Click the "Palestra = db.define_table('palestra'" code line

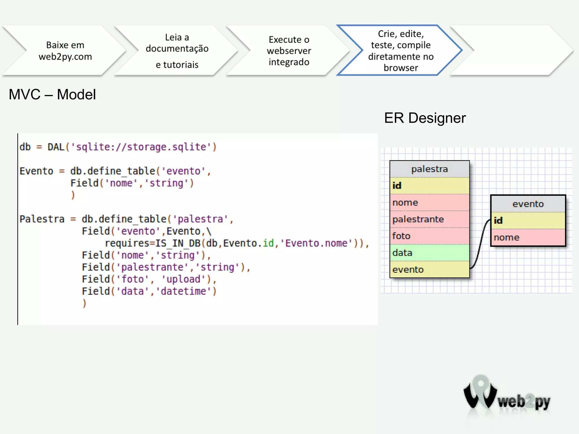pos(126,219)
